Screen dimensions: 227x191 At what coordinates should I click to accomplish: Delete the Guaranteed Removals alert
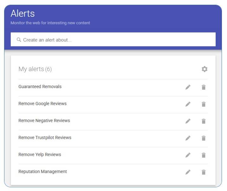coord(204,87)
